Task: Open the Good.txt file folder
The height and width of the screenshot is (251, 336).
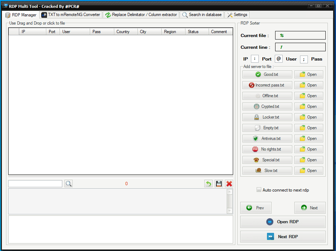Action: pyautogui.click(x=309, y=74)
